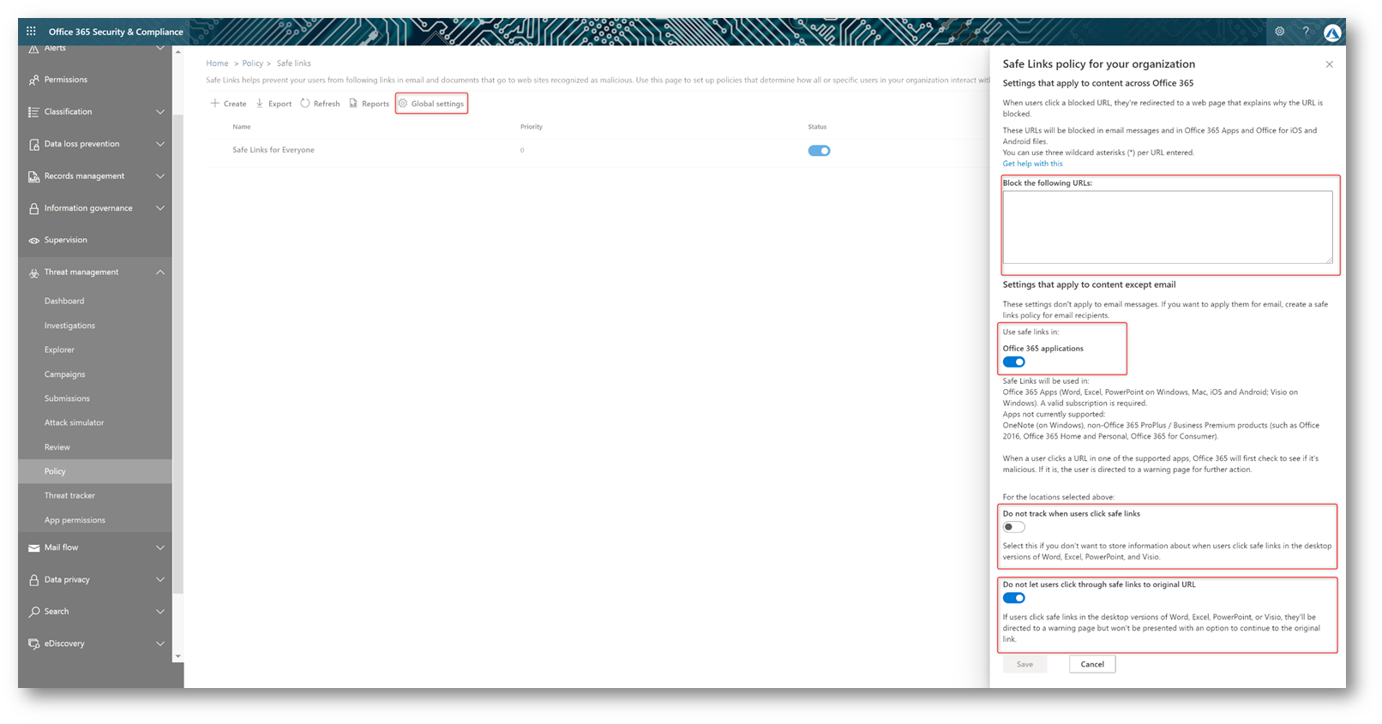This screenshot has height=724, width=1382.
Task: Expand the Data privacy chevron
Action: pos(160,580)
